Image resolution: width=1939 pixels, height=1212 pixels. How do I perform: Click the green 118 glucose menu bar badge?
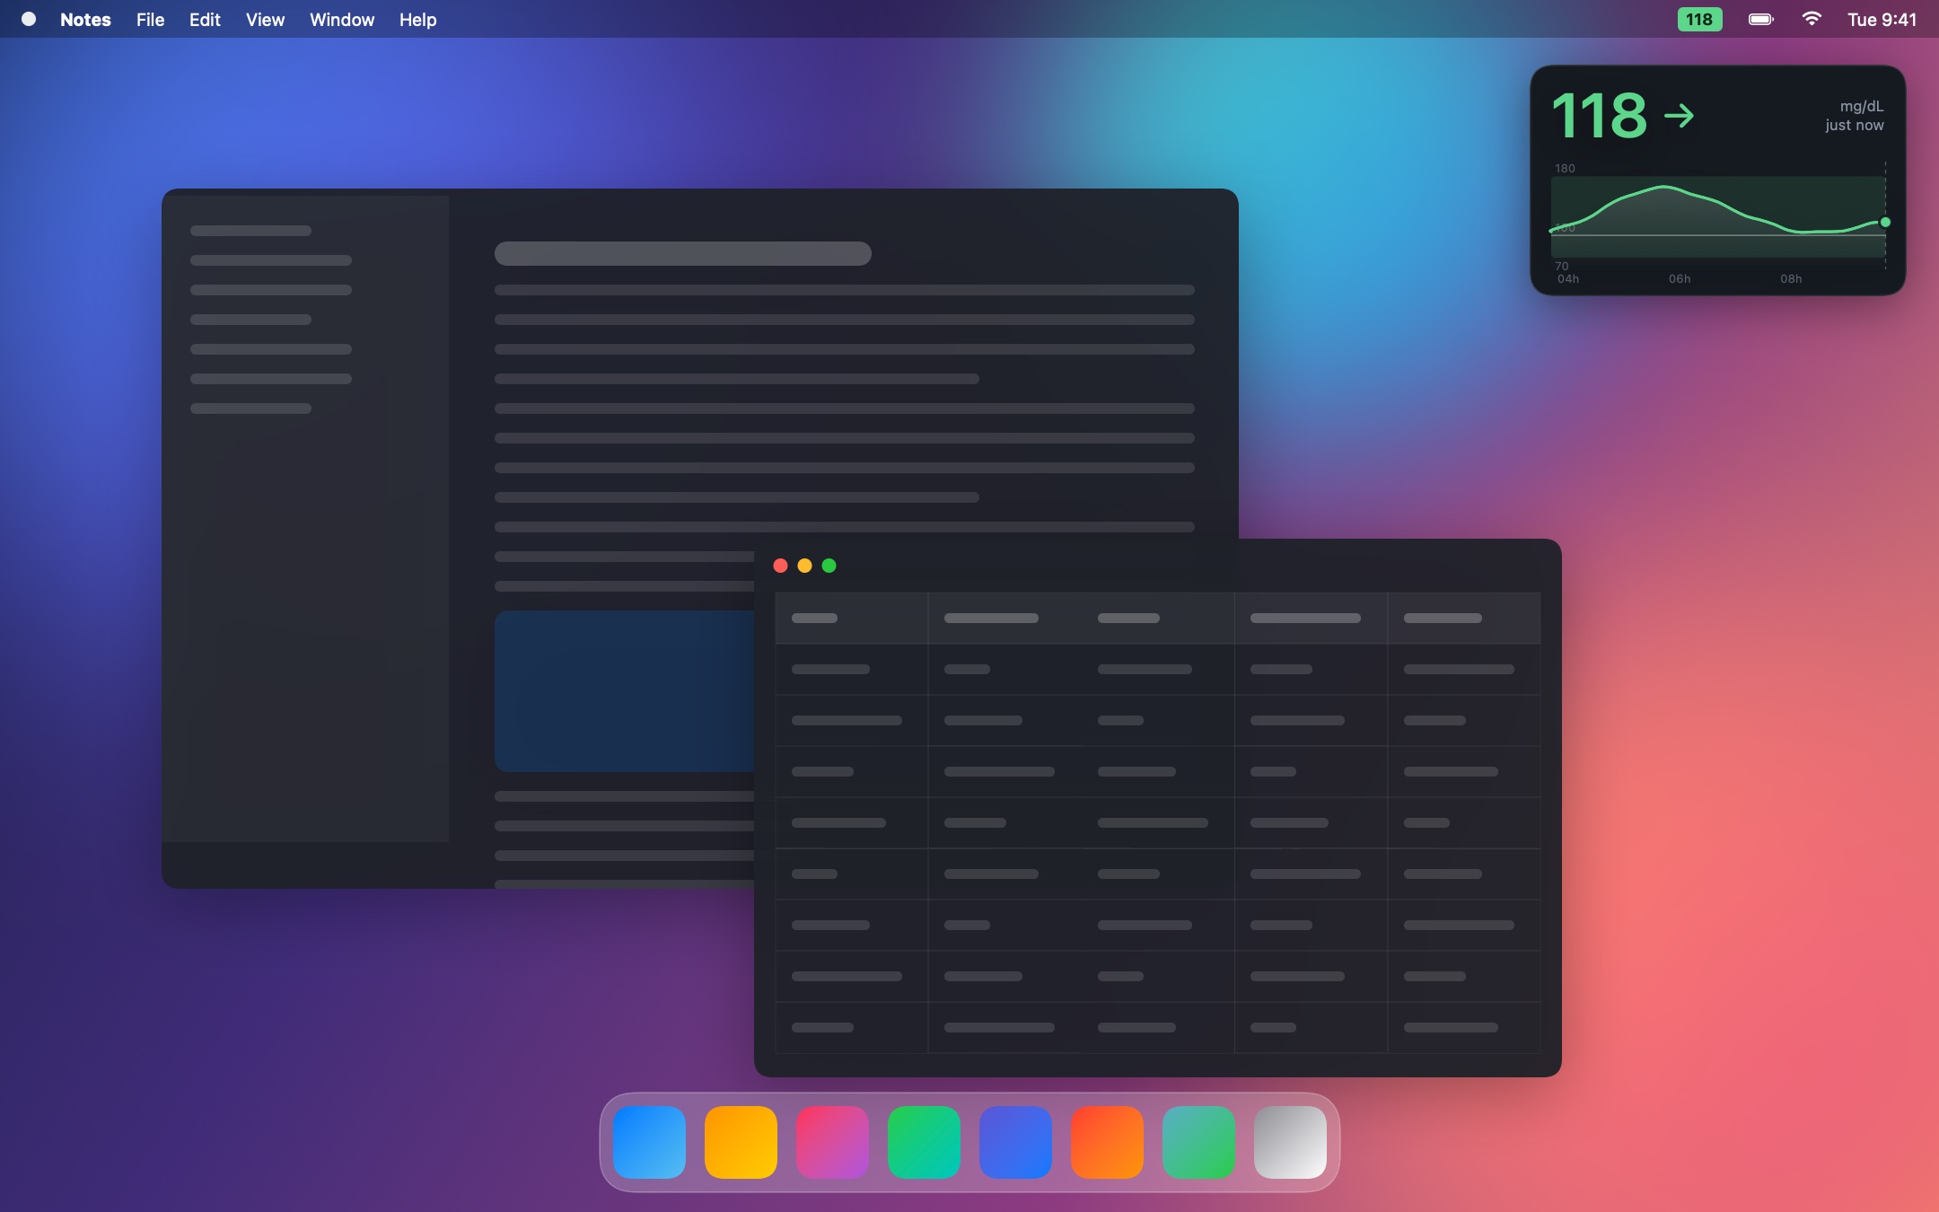click(x=1699, y=19)
